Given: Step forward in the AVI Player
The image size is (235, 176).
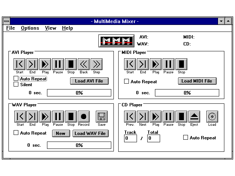Looking at the screenshot, I should pos(96,64).
